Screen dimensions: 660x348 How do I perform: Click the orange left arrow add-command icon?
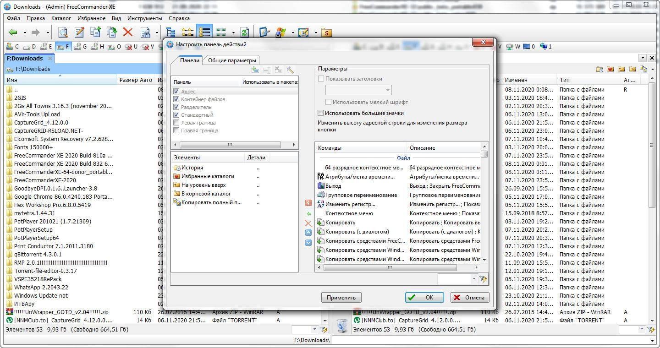pyautogui.click(x=308, y=203)
